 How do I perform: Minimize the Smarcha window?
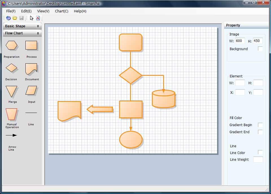(247, 2)
